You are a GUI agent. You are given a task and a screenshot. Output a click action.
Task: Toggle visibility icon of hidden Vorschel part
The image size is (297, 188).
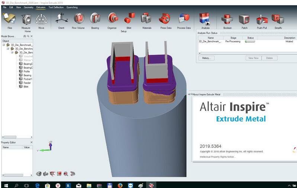(x=21, y=56)
